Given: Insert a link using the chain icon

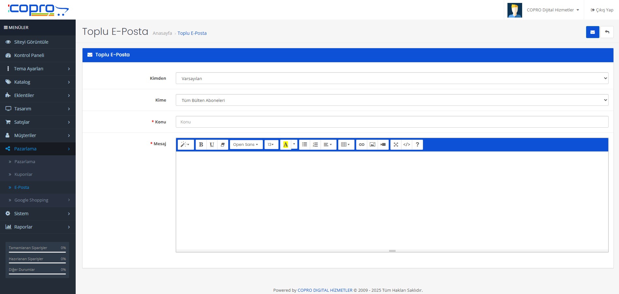Looking at the screenshot, I should point(361,145).
